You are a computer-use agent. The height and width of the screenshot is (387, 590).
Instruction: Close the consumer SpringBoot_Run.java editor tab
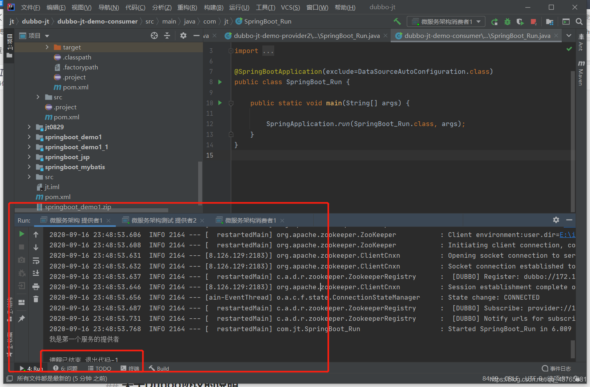(x=556, y=36)
